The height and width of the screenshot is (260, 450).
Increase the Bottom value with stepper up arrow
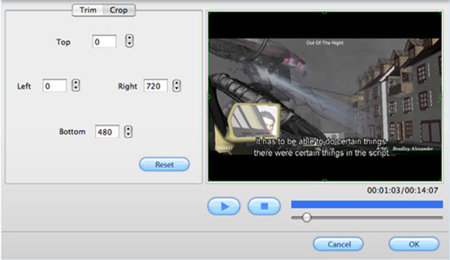(x=128, y=129)
